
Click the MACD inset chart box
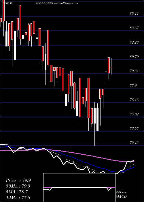pos(79,188)
